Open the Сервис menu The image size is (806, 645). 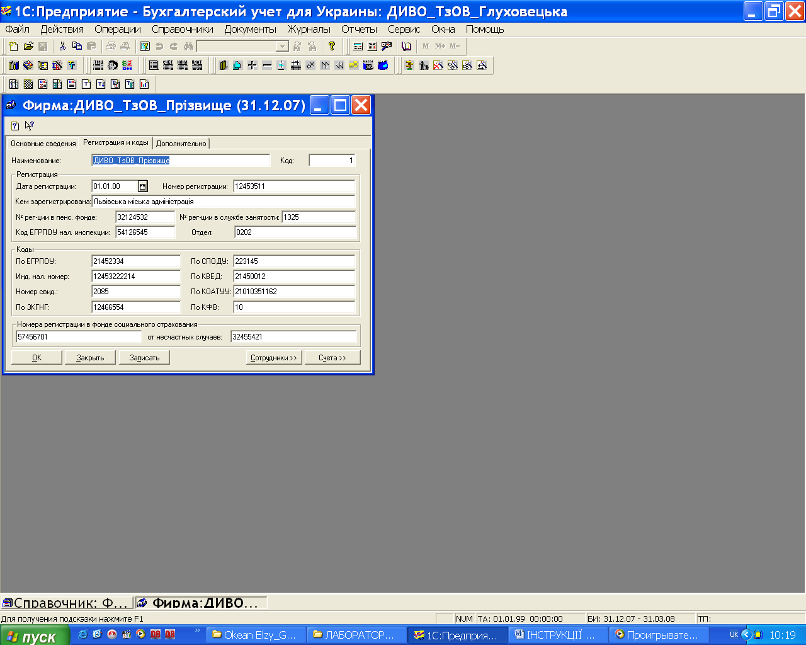click(x=404, y=29)
